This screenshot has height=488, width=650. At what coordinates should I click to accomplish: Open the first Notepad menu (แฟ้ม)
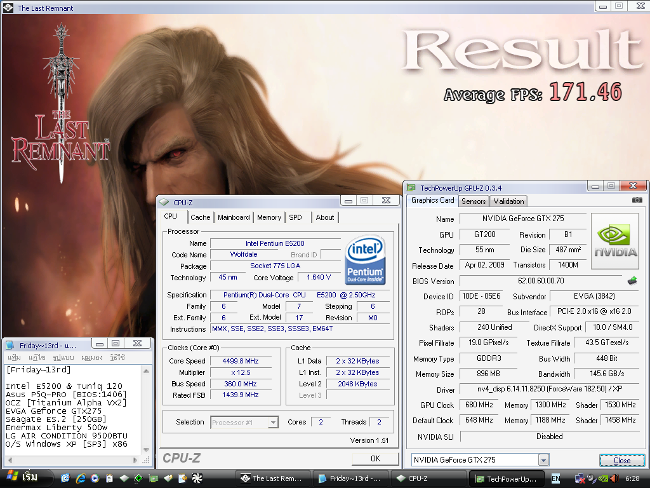[14, 358]
